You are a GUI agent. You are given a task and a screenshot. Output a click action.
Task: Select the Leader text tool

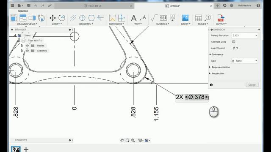click(x=143, y=18)
